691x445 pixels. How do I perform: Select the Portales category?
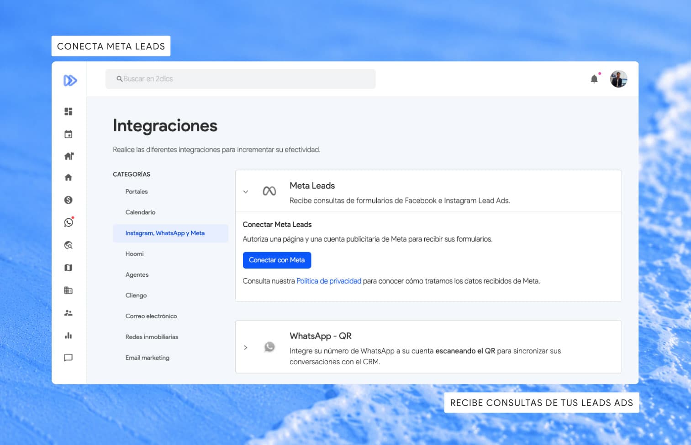[x=137, y=191]
